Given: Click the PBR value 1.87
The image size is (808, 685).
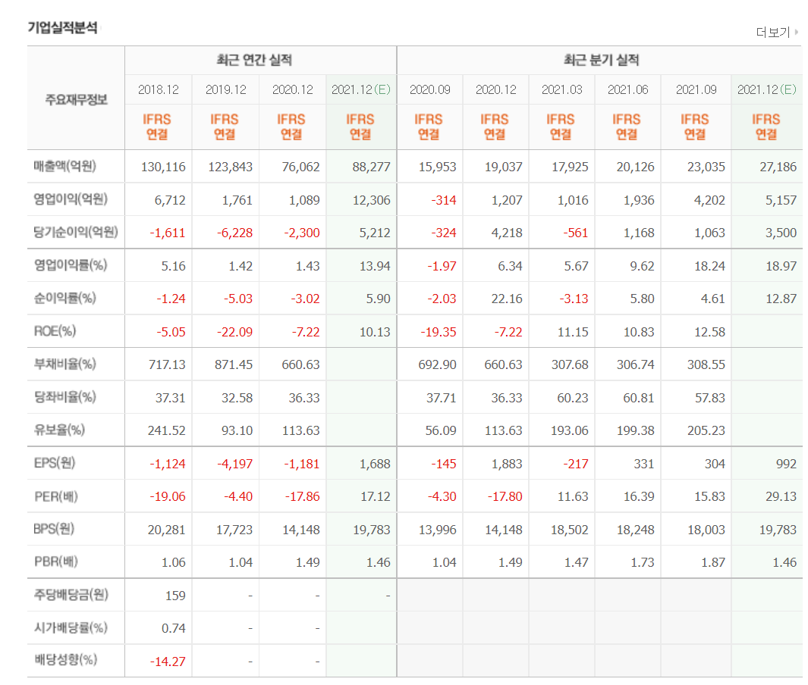Looking at the screenshot, I should click(x=713, y=563).
